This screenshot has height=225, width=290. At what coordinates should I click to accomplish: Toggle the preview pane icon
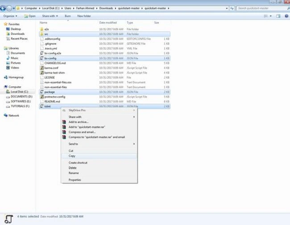278,16
